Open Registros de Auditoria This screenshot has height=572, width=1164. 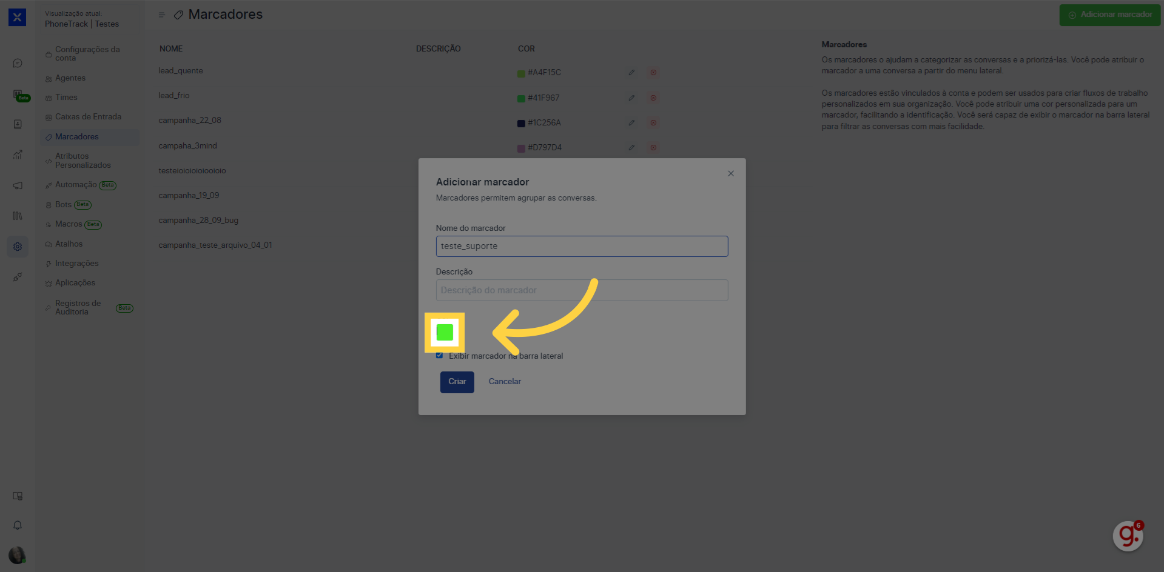click(90, 308)
